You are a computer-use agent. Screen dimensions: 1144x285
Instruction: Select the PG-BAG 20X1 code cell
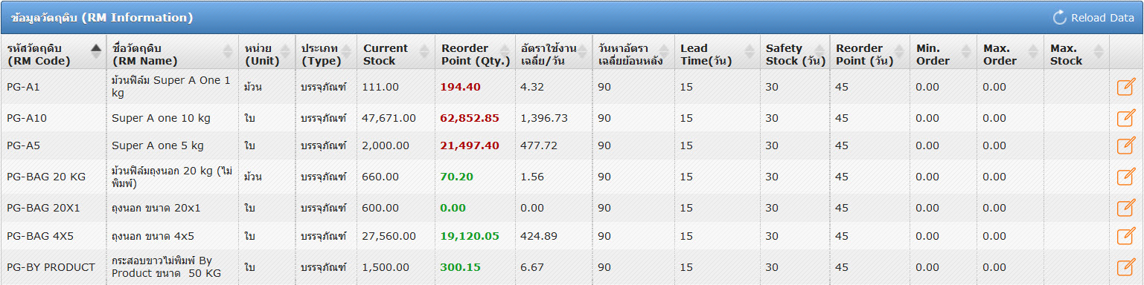[x=54, y=208]
